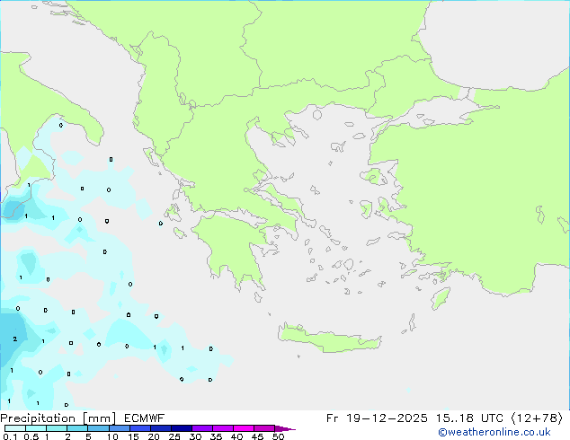Click the 35–40 mm violet legend swatch
Image resolution: width=570 pixels, height=440 pixels.
point(223,428)
